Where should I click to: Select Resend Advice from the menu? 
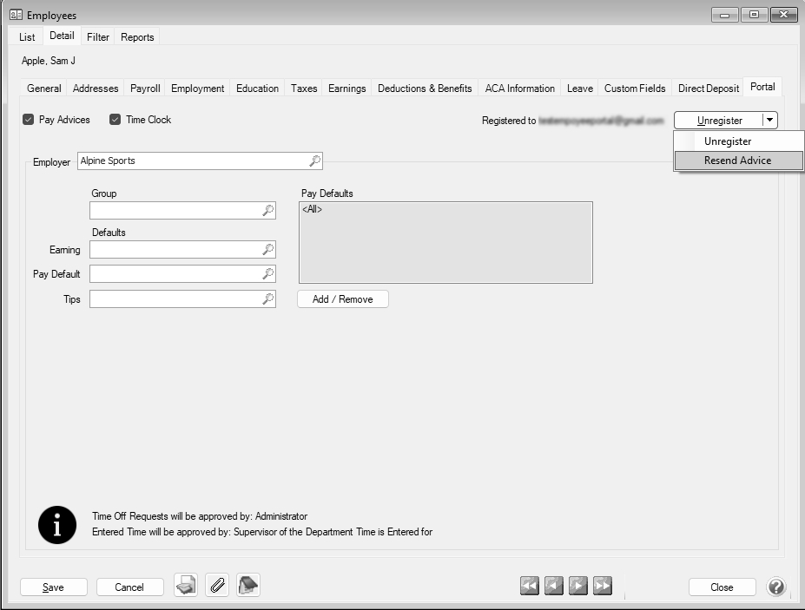[x=737, y=161]
